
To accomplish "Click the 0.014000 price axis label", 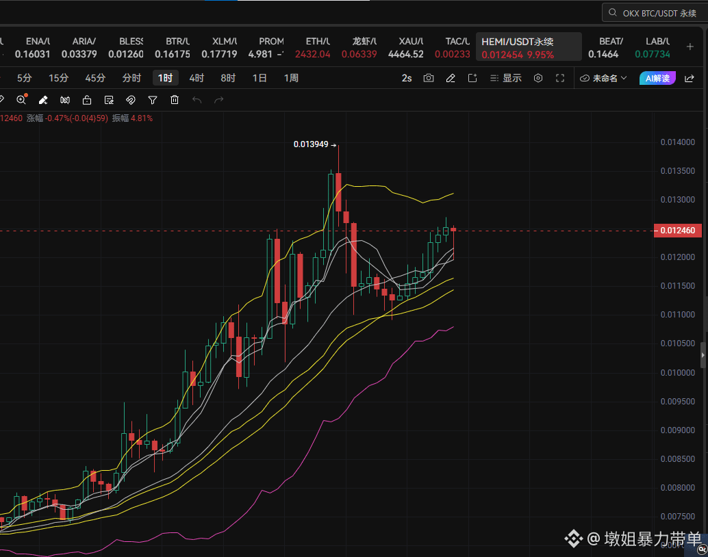I will tap(678, 142).
